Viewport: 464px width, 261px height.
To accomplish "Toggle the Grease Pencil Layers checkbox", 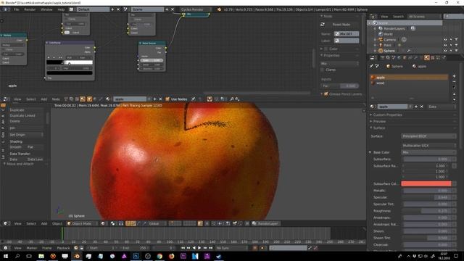I will 326,94.
